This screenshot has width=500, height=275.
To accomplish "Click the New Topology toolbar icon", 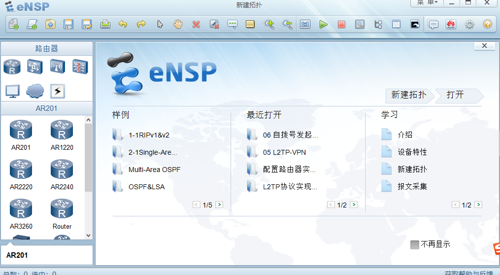I will (x=13, y=24).
